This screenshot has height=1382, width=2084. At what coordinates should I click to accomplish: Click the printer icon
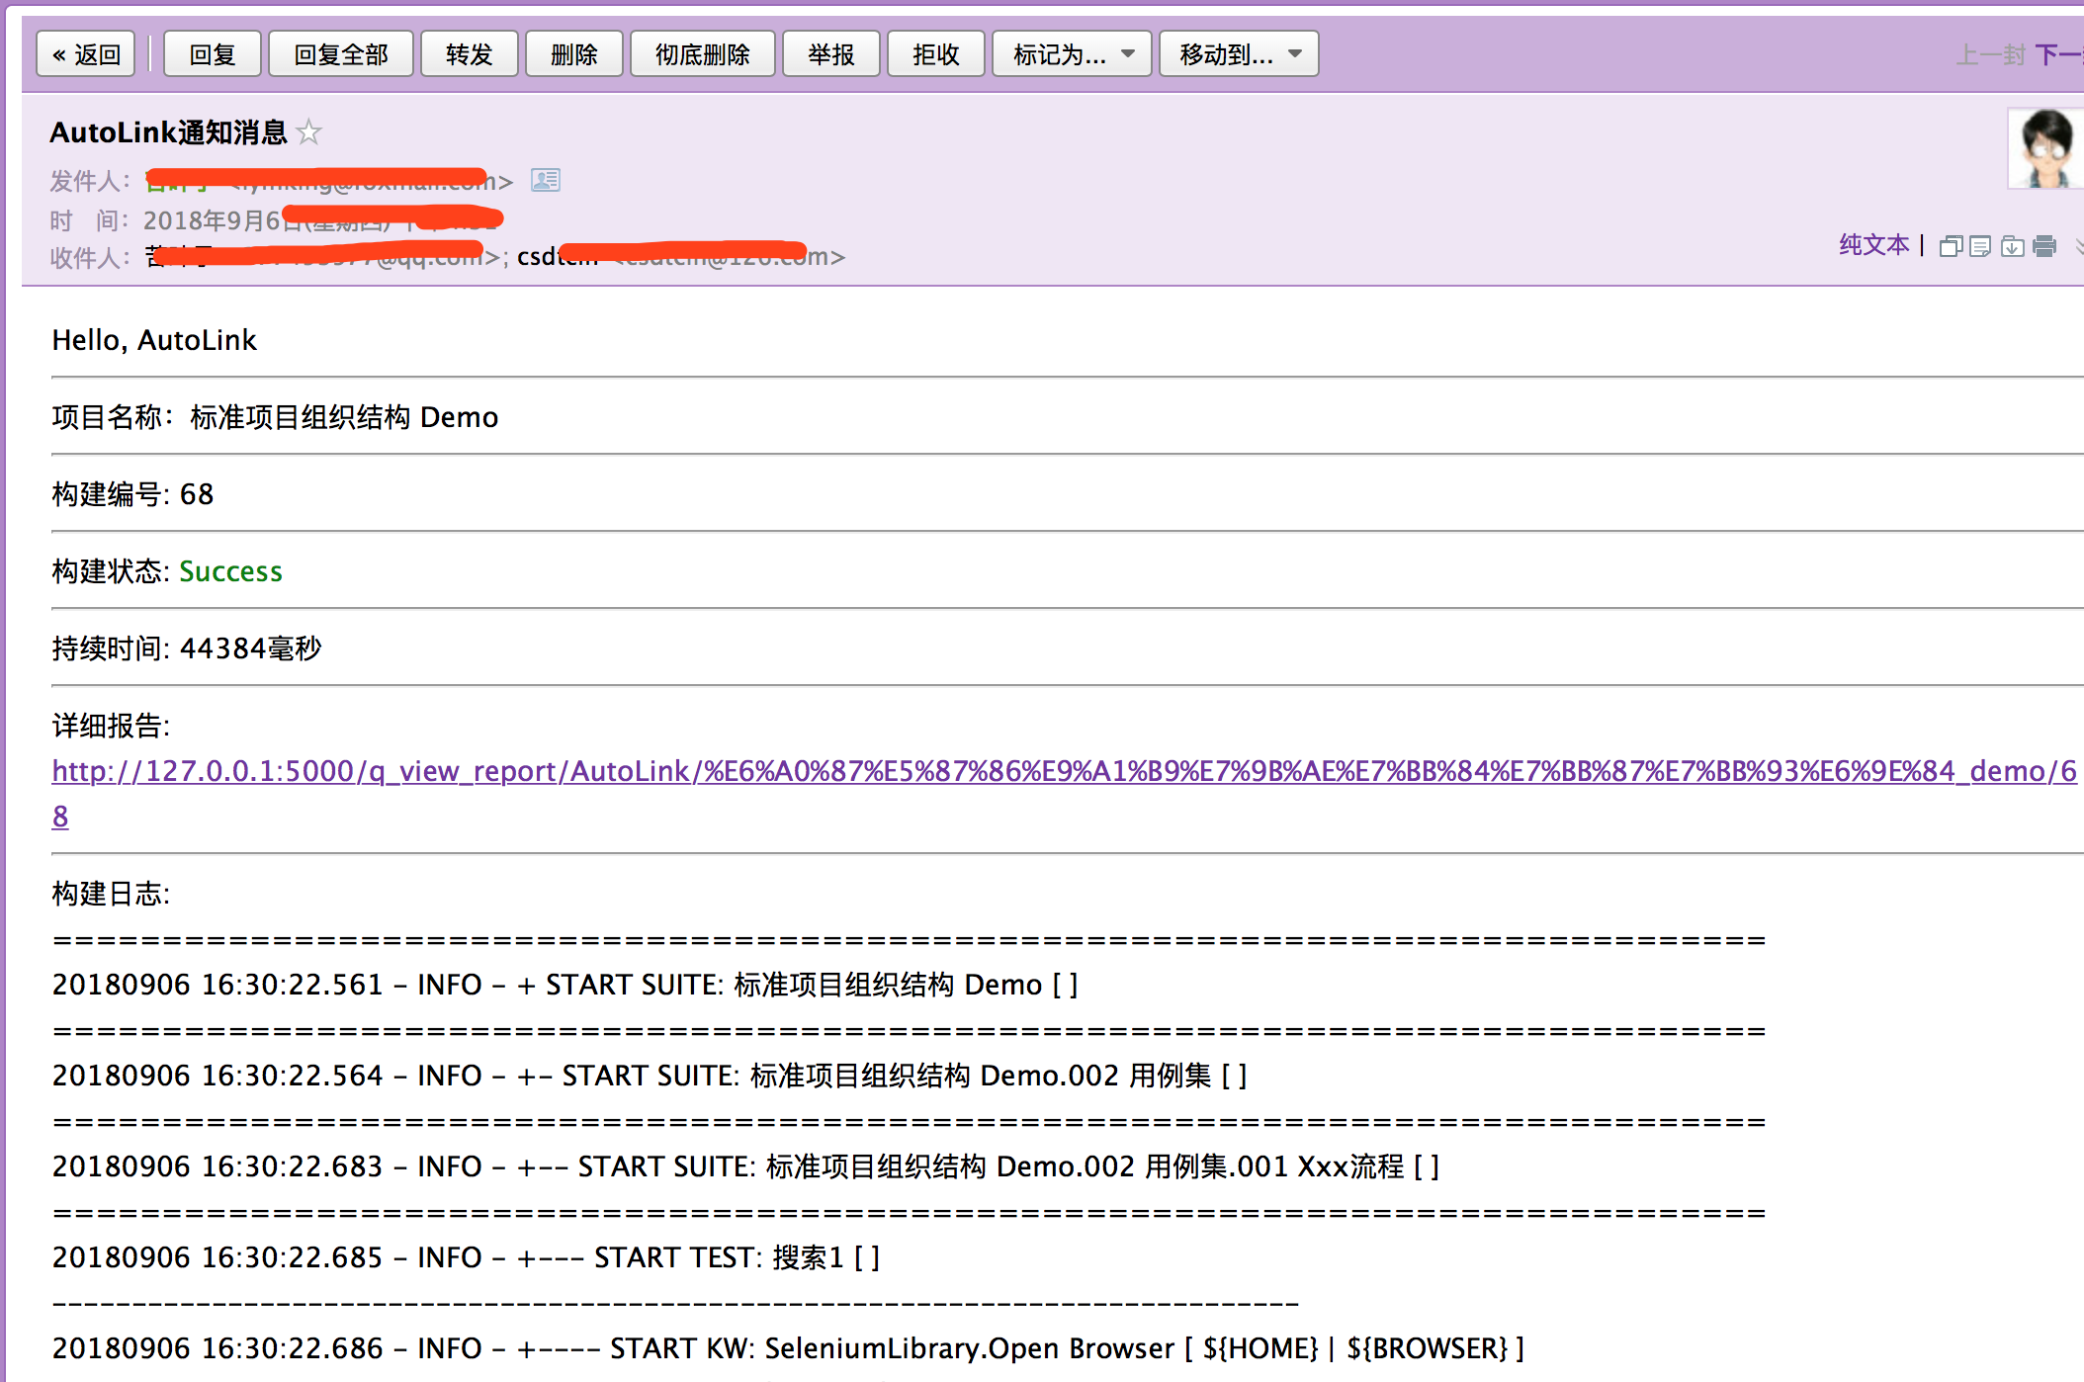(x=2044, y=246)
